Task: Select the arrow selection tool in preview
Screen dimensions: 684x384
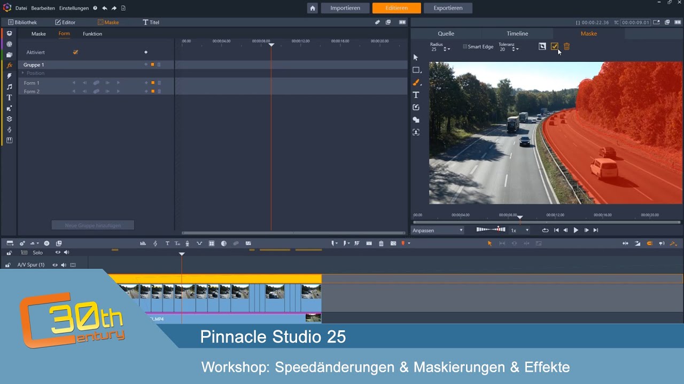Action: tap(416, 57)
